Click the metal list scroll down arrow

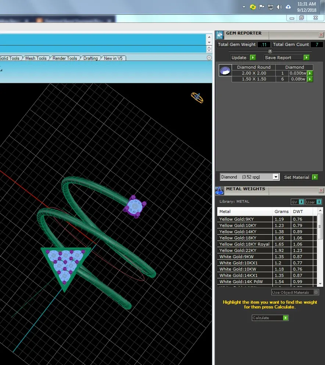[x=320, y=284]
